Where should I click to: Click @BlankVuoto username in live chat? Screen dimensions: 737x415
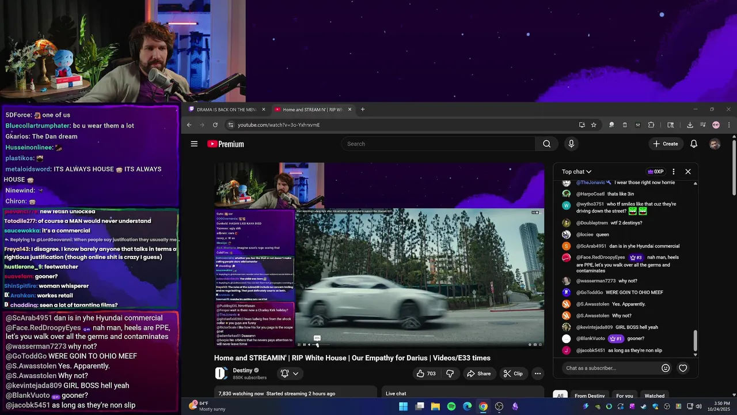(590, 339)
